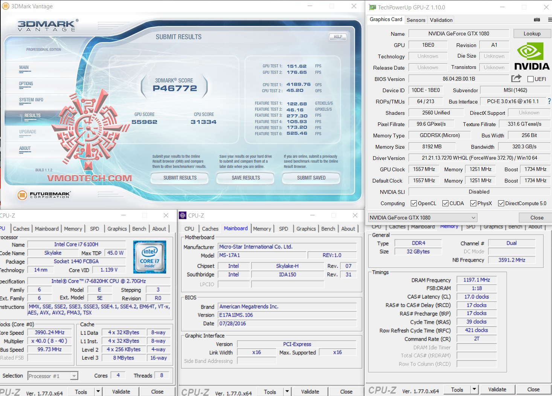Click the Driver Version field in GPU-Z
The width and height of the screenshot is (552, 396).
479,158
